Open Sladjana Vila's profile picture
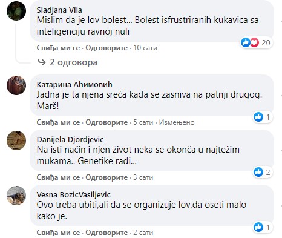This screenshot has height=238, width=282. [x=16, y=11]
